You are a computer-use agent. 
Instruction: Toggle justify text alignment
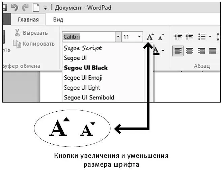click(x=213, y=51)
